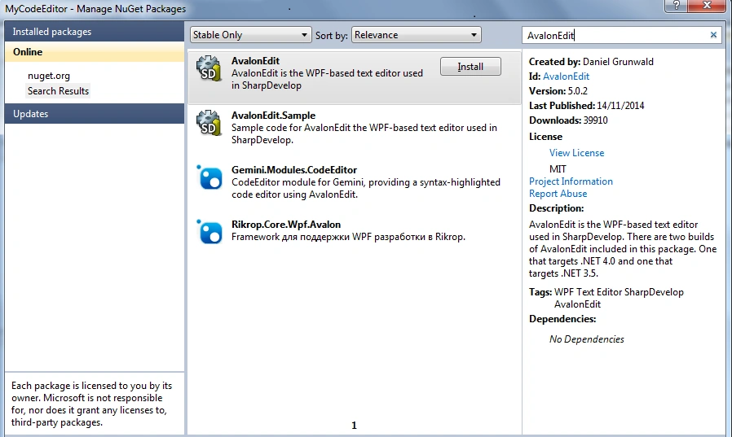Click the help question mark button

click(x=676, y=6)
